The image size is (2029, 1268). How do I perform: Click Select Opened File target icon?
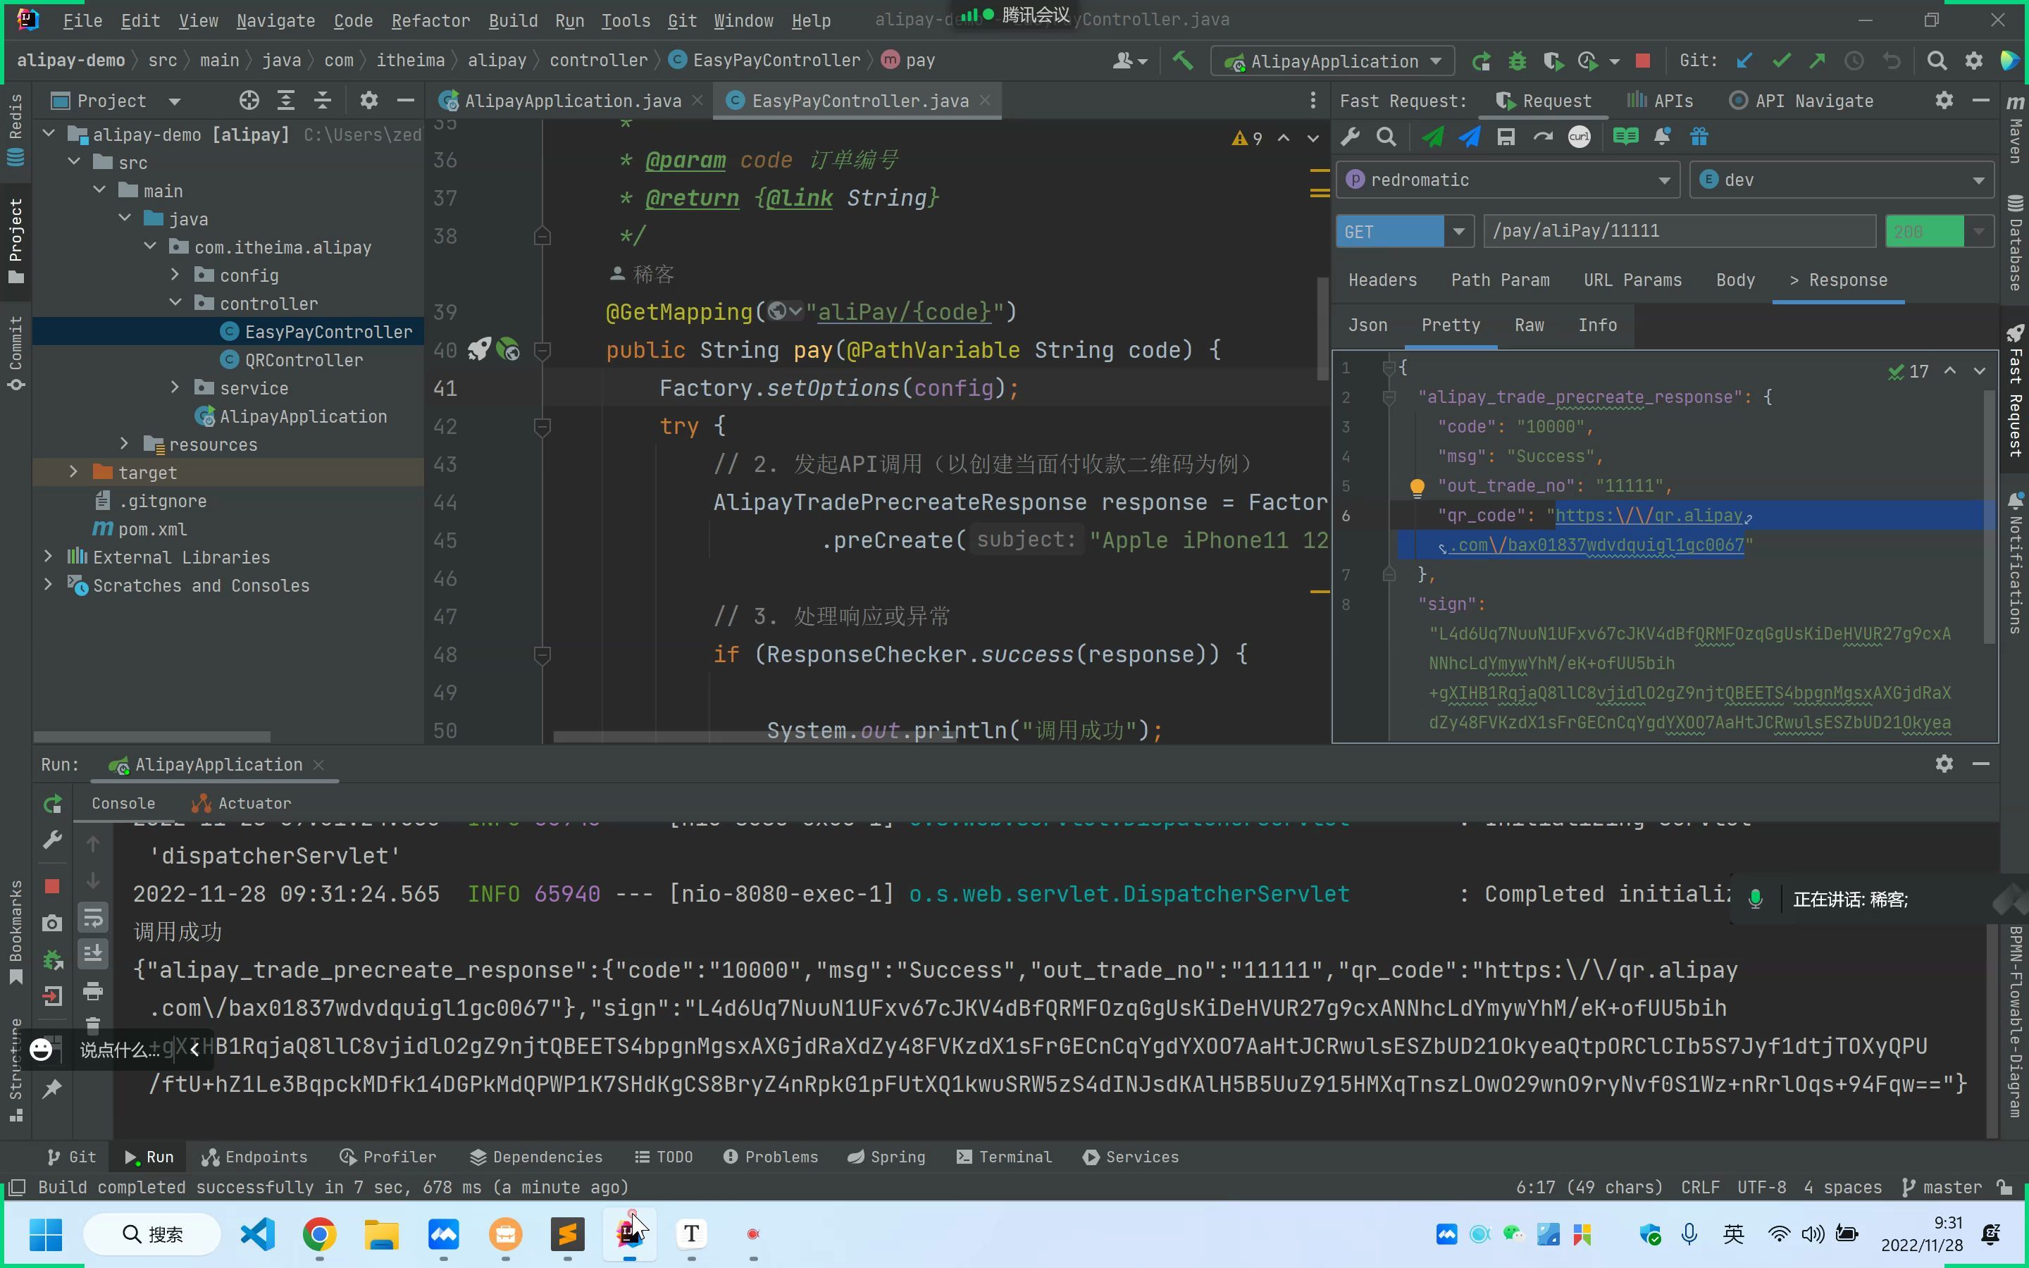[248, 101]
